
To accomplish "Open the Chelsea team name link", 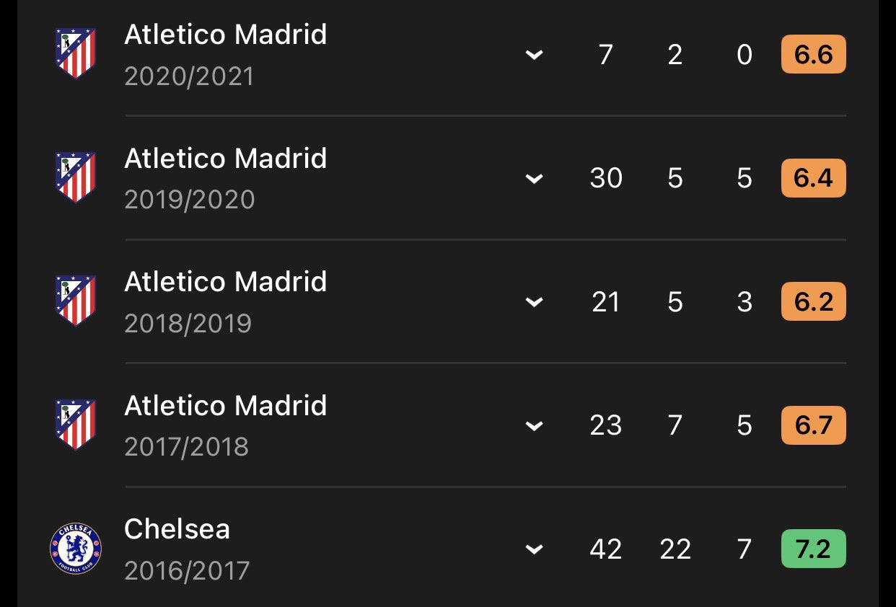I will point(177,530).
